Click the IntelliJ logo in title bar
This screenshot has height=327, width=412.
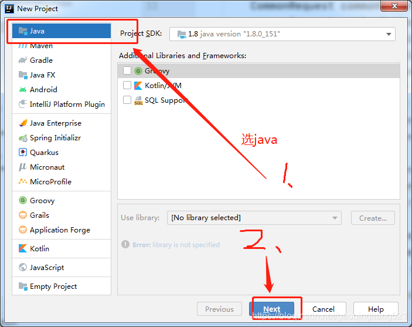[9, 9]
